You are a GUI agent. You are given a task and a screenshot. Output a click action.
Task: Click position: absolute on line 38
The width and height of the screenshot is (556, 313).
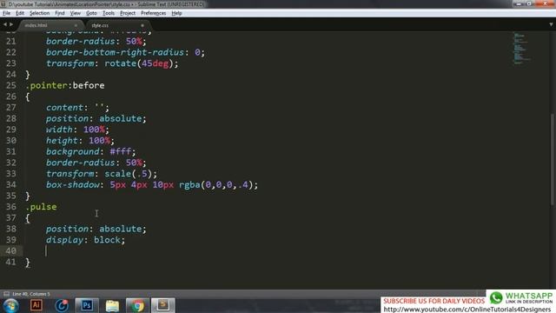point(96,229)
